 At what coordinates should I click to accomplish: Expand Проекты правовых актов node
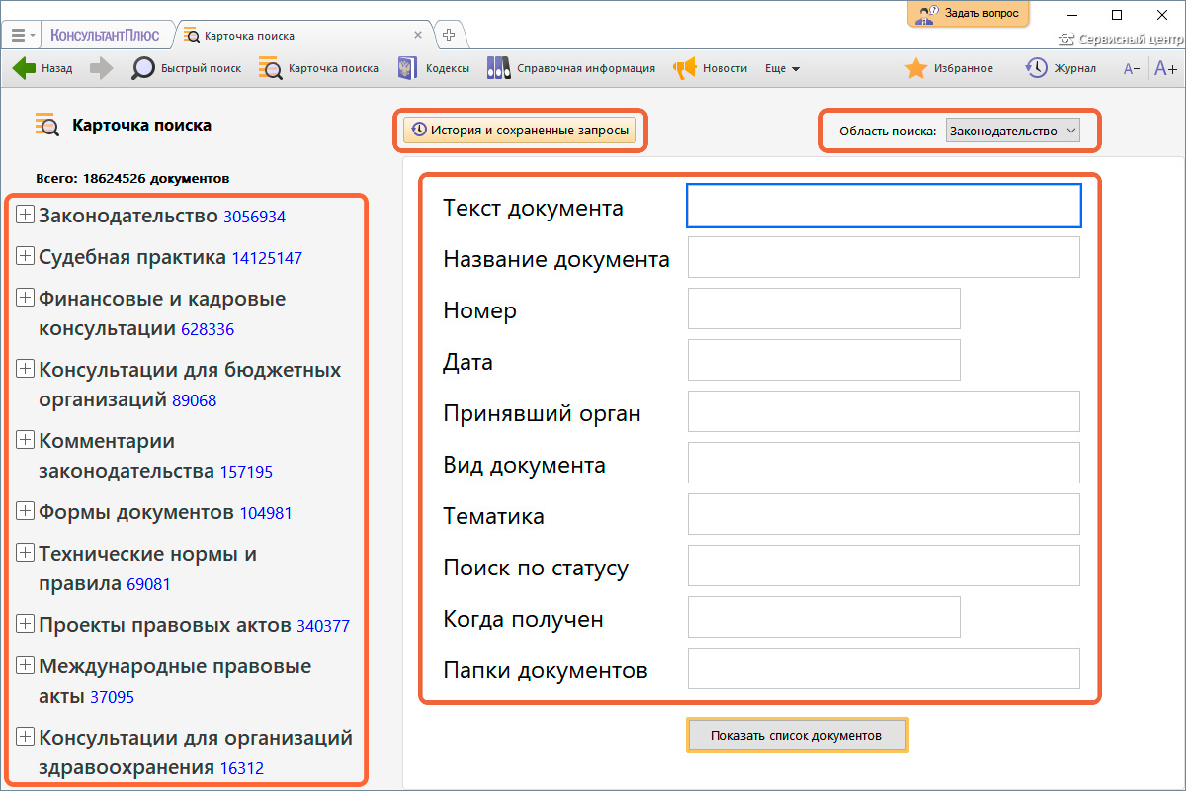tap(26, 623)
